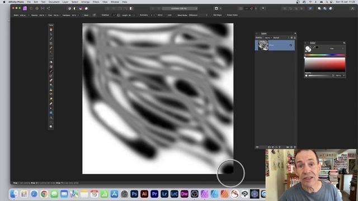Open the account icon in toolbar
Viewport: 358px width, 201px height.
click(x=352, y=8)
